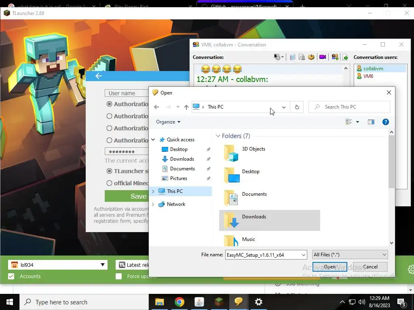
Task: Select Pictures under Quick access
Action: [178, 178]
